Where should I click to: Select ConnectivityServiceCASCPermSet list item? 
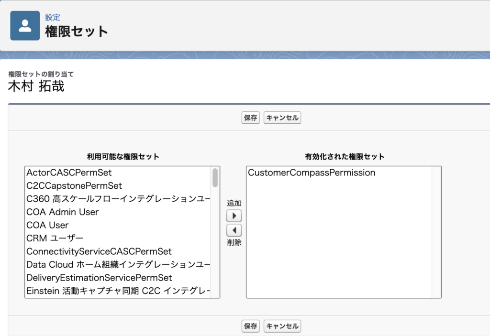pos(99,251)
